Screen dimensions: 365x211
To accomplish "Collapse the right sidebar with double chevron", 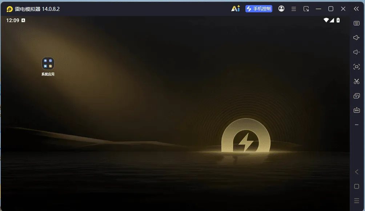I will 356,9.
